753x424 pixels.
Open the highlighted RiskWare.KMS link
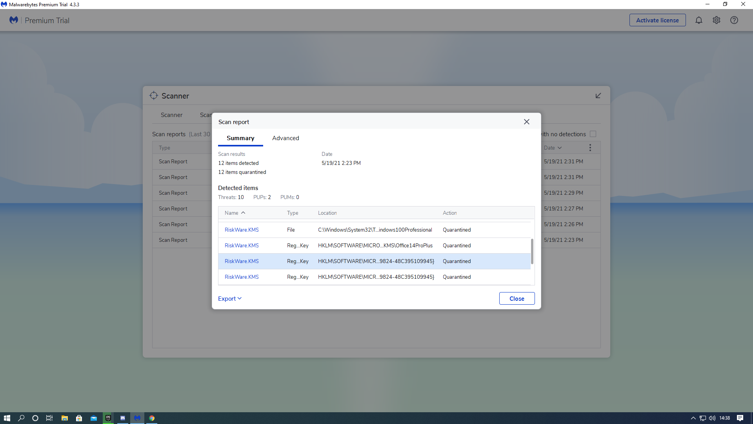click(x=242, y=261)
